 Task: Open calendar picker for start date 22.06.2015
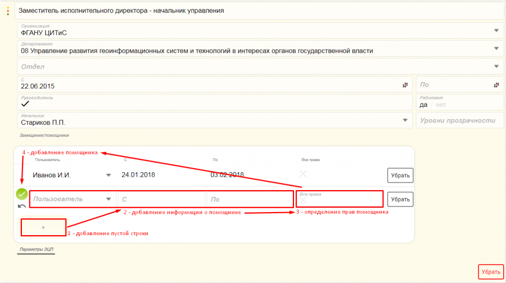coord(404,85)
